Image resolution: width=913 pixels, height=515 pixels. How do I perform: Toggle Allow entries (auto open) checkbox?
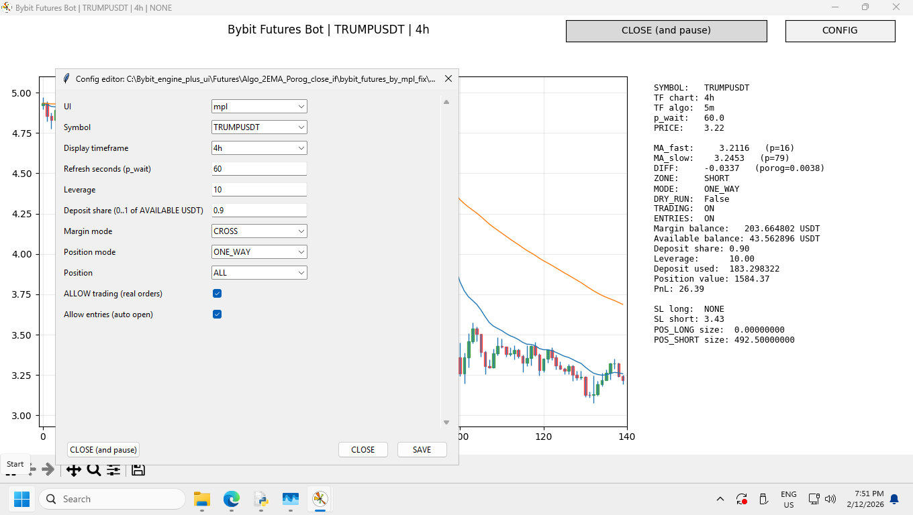(x=217, y=314)
